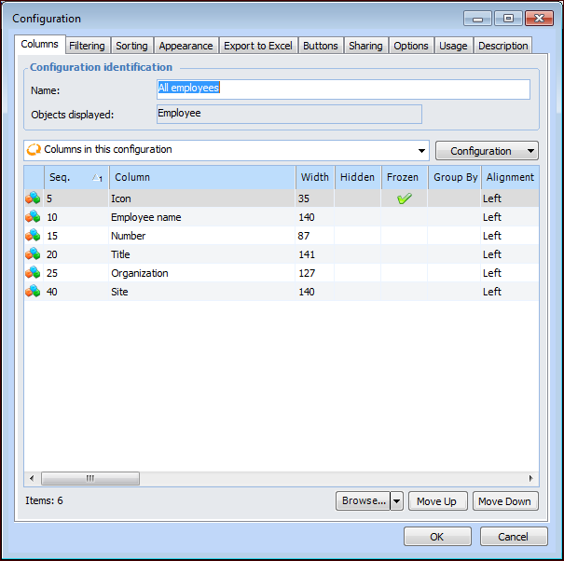Confirm with the OK button

pyautogui.click(x=437, y=537)
